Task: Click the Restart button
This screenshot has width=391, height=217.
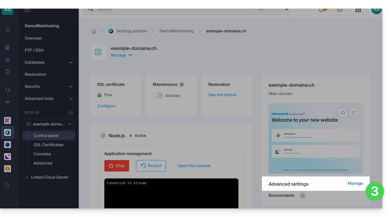Action: click(151, 166)
